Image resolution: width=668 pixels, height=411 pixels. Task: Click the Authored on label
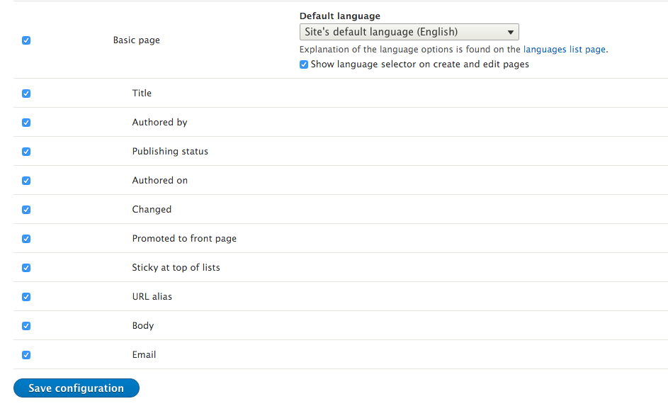pyautogui.click(x=160, y=181)
